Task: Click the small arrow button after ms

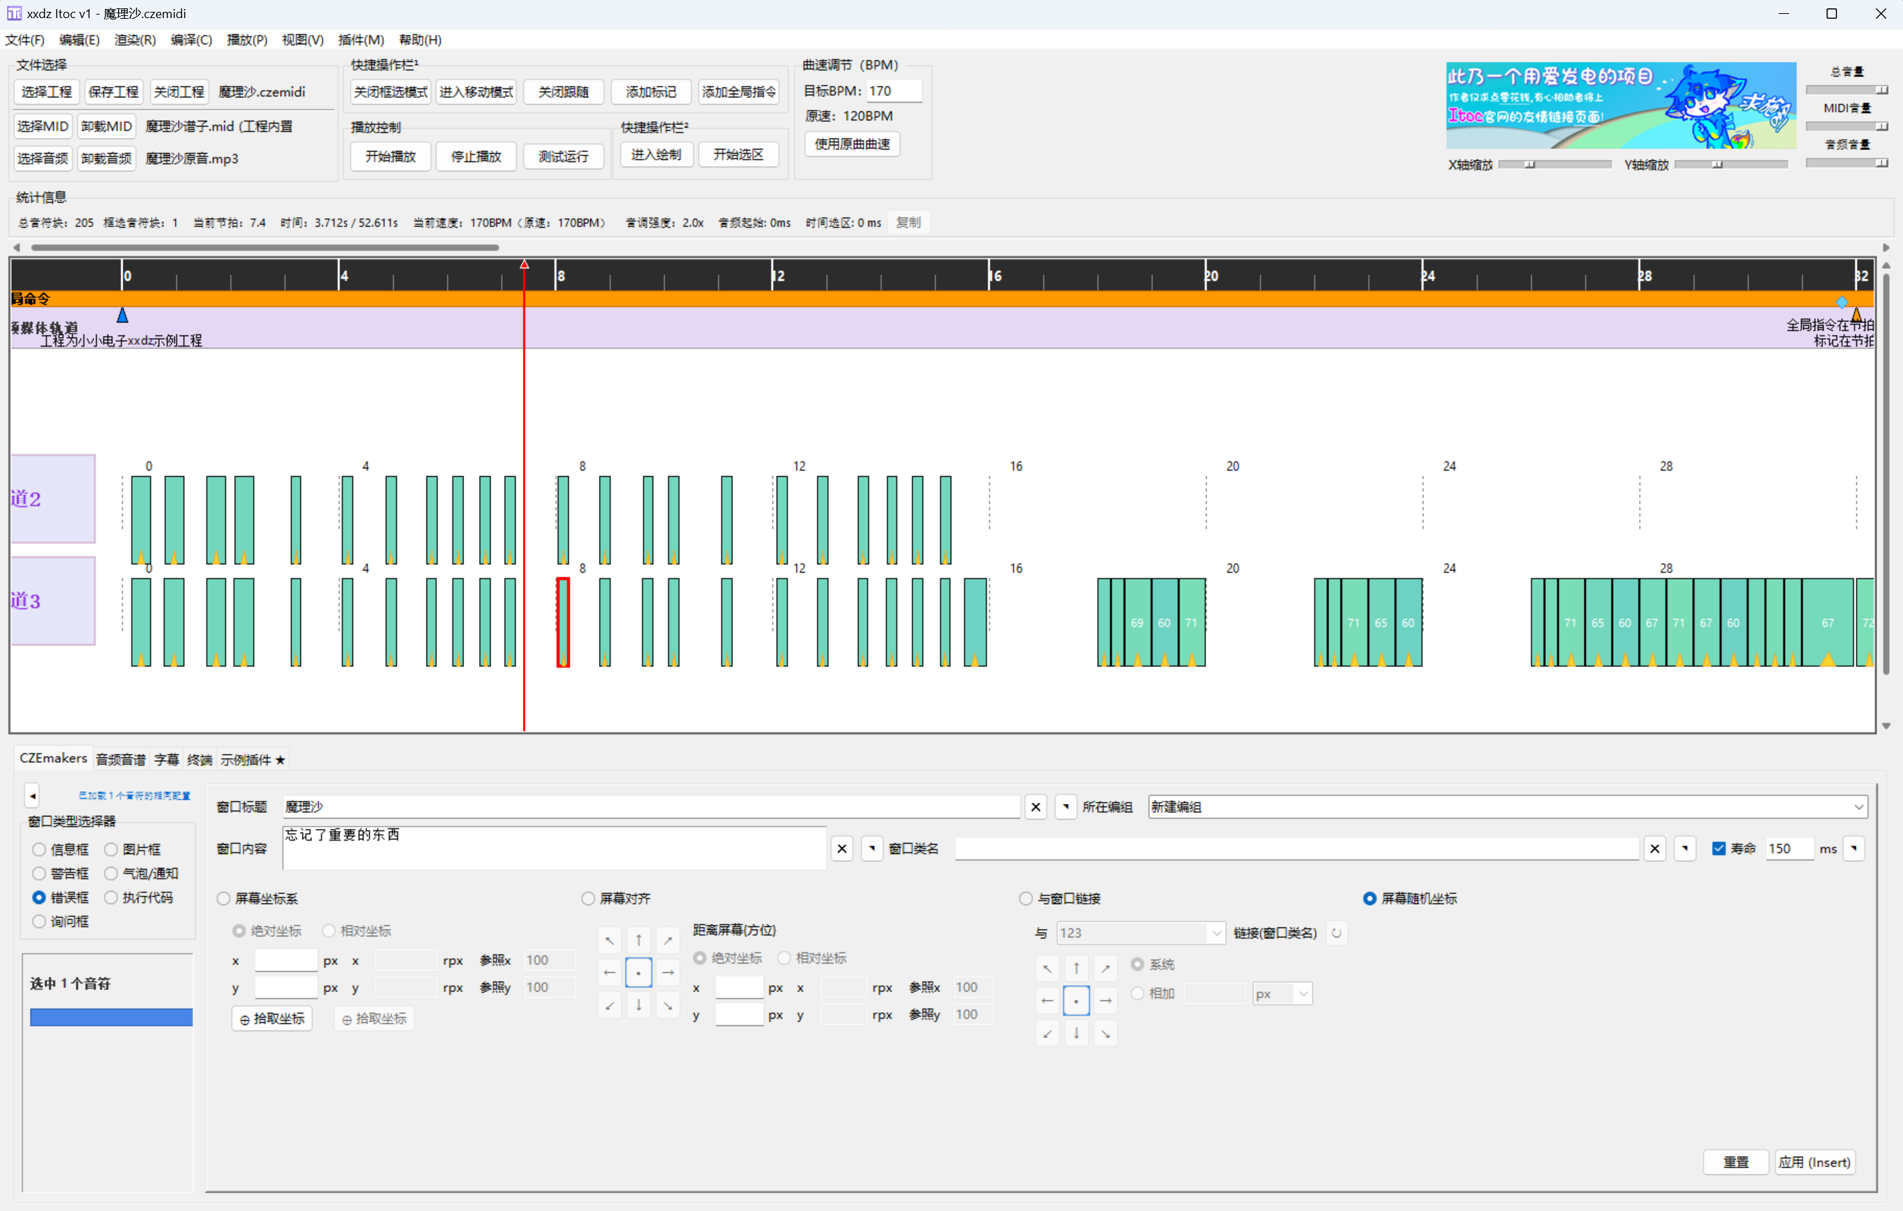Action: [x=1854, y=849]
